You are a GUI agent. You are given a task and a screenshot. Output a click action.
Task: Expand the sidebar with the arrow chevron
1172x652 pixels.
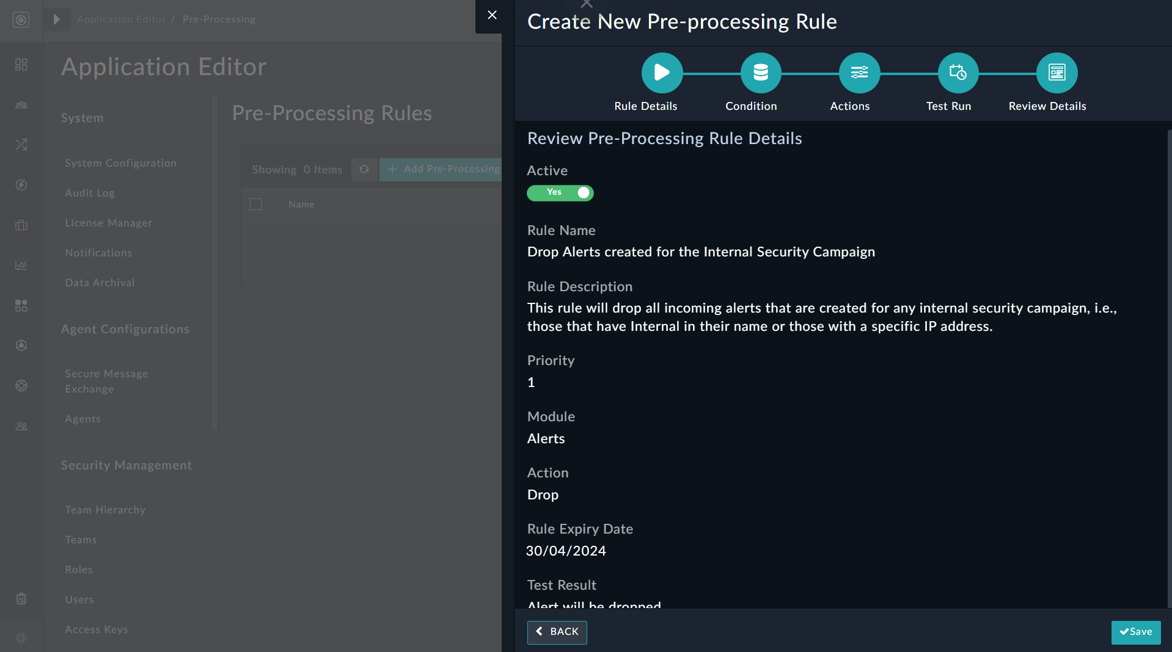(56, 19)
